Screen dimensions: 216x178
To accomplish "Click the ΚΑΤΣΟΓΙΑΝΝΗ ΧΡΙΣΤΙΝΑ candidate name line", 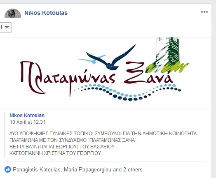I will [x=55, y=153].
